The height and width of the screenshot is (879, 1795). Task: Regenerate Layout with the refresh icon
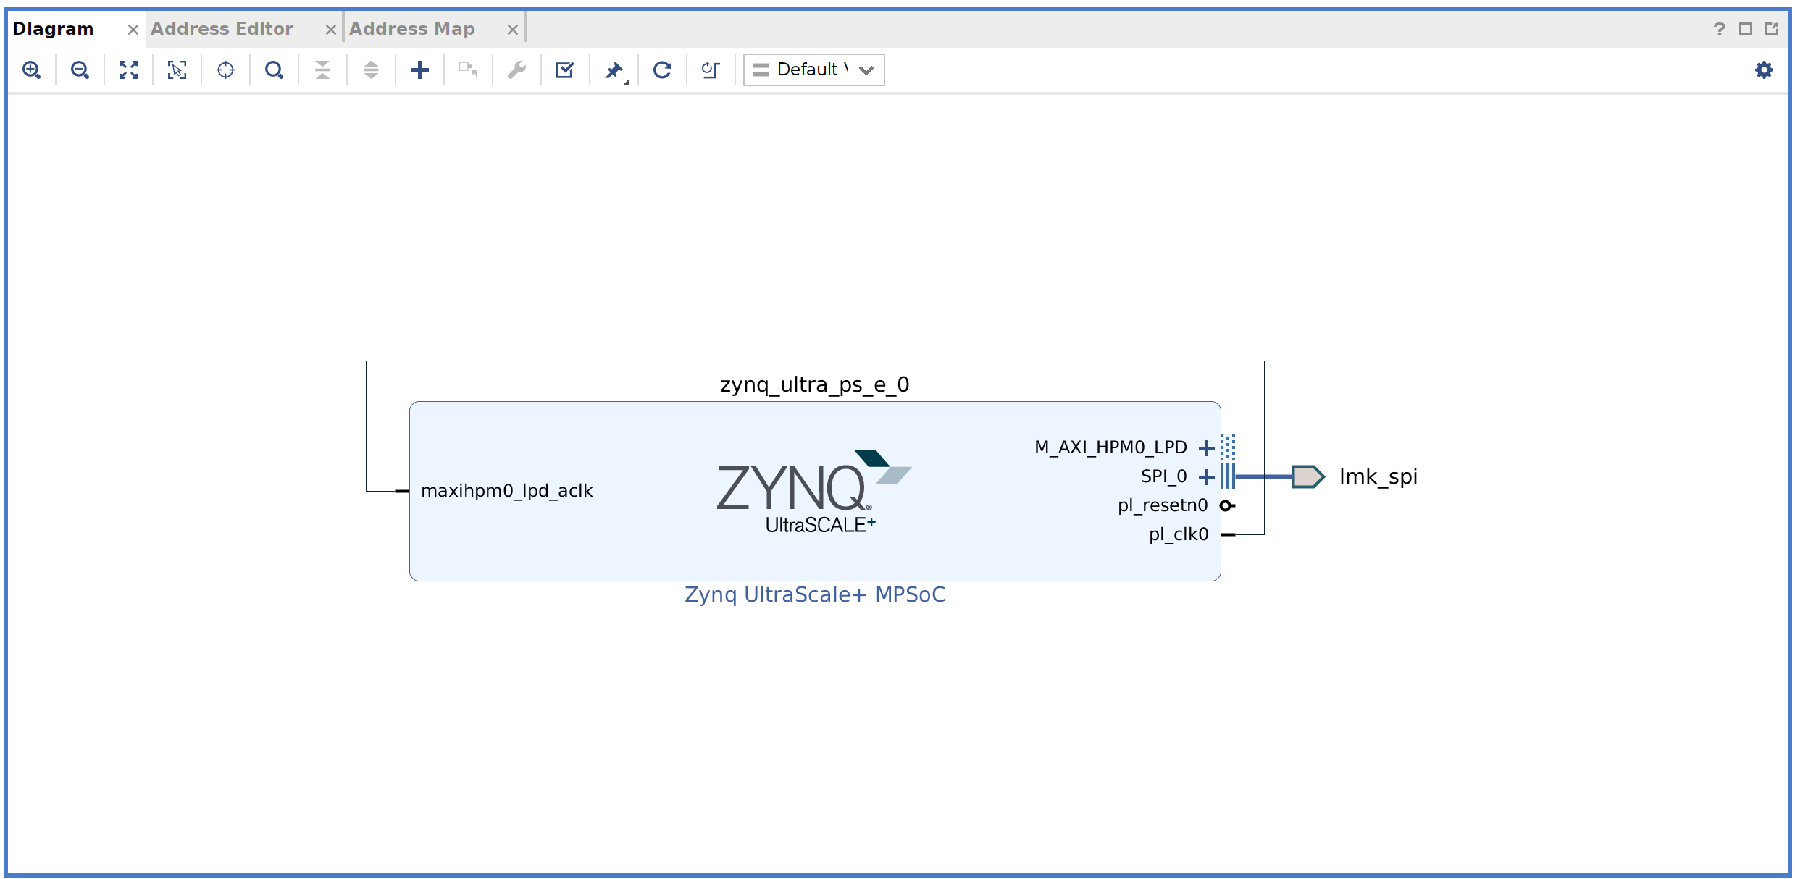coord(663,70)
